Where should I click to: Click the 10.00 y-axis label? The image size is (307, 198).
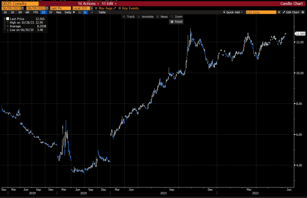coord(300,73)
